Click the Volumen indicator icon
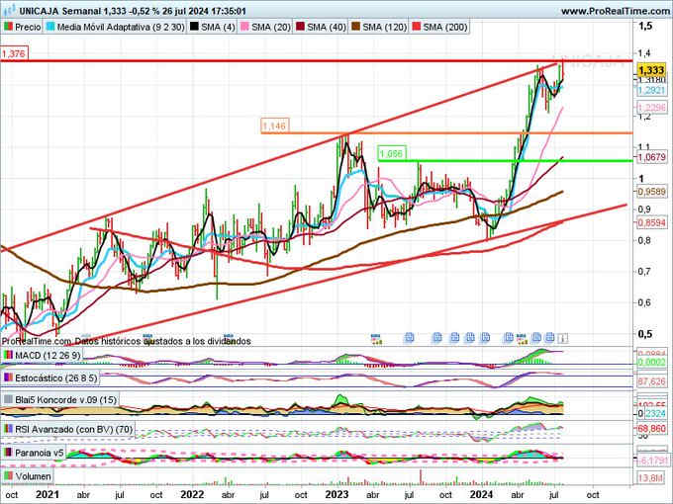The image size is (673, 504). coord(8,476)
